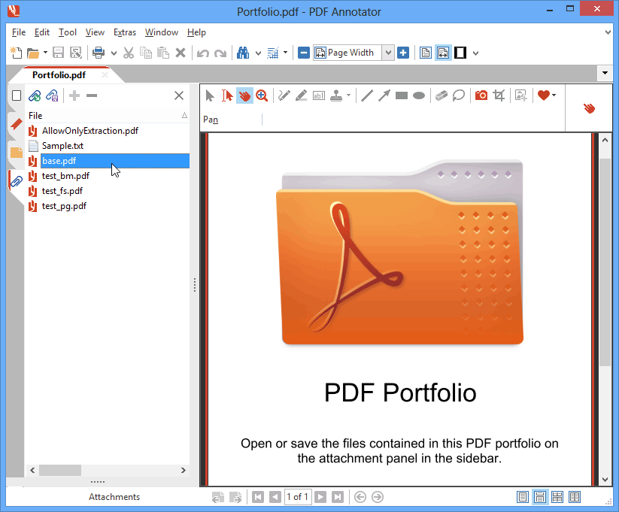Expand the Favorites heart dropdown
619x512 pixels.
coord(554,95)
